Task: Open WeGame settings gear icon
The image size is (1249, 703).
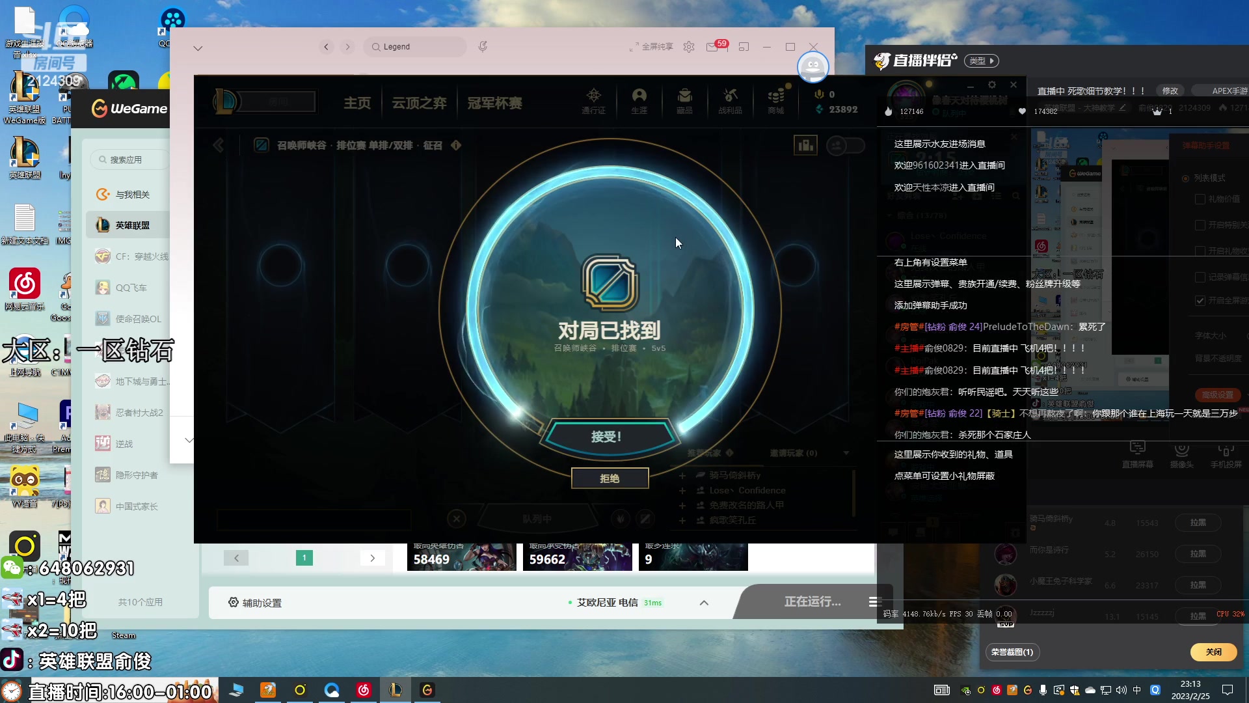Action: click(689, 47)
